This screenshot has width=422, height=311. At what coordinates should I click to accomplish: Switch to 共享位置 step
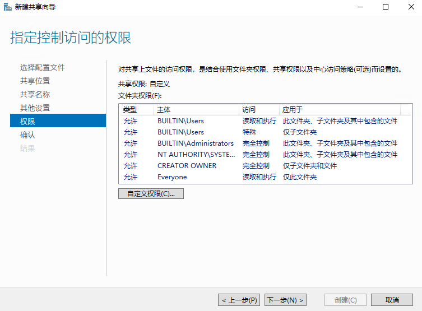coord(35,81)
